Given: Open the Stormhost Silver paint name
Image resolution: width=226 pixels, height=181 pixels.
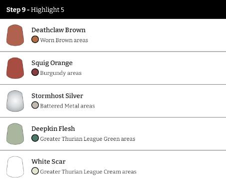Looking at the screenshot, I should point(57,96).
